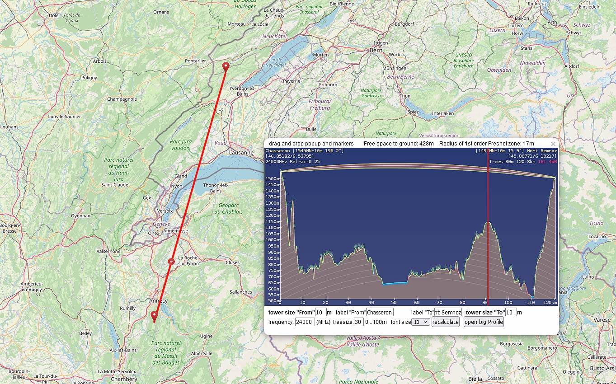The image size is (616, 384).
Task: Select the frequency 24000 MHz input
Action: [305, 322]
